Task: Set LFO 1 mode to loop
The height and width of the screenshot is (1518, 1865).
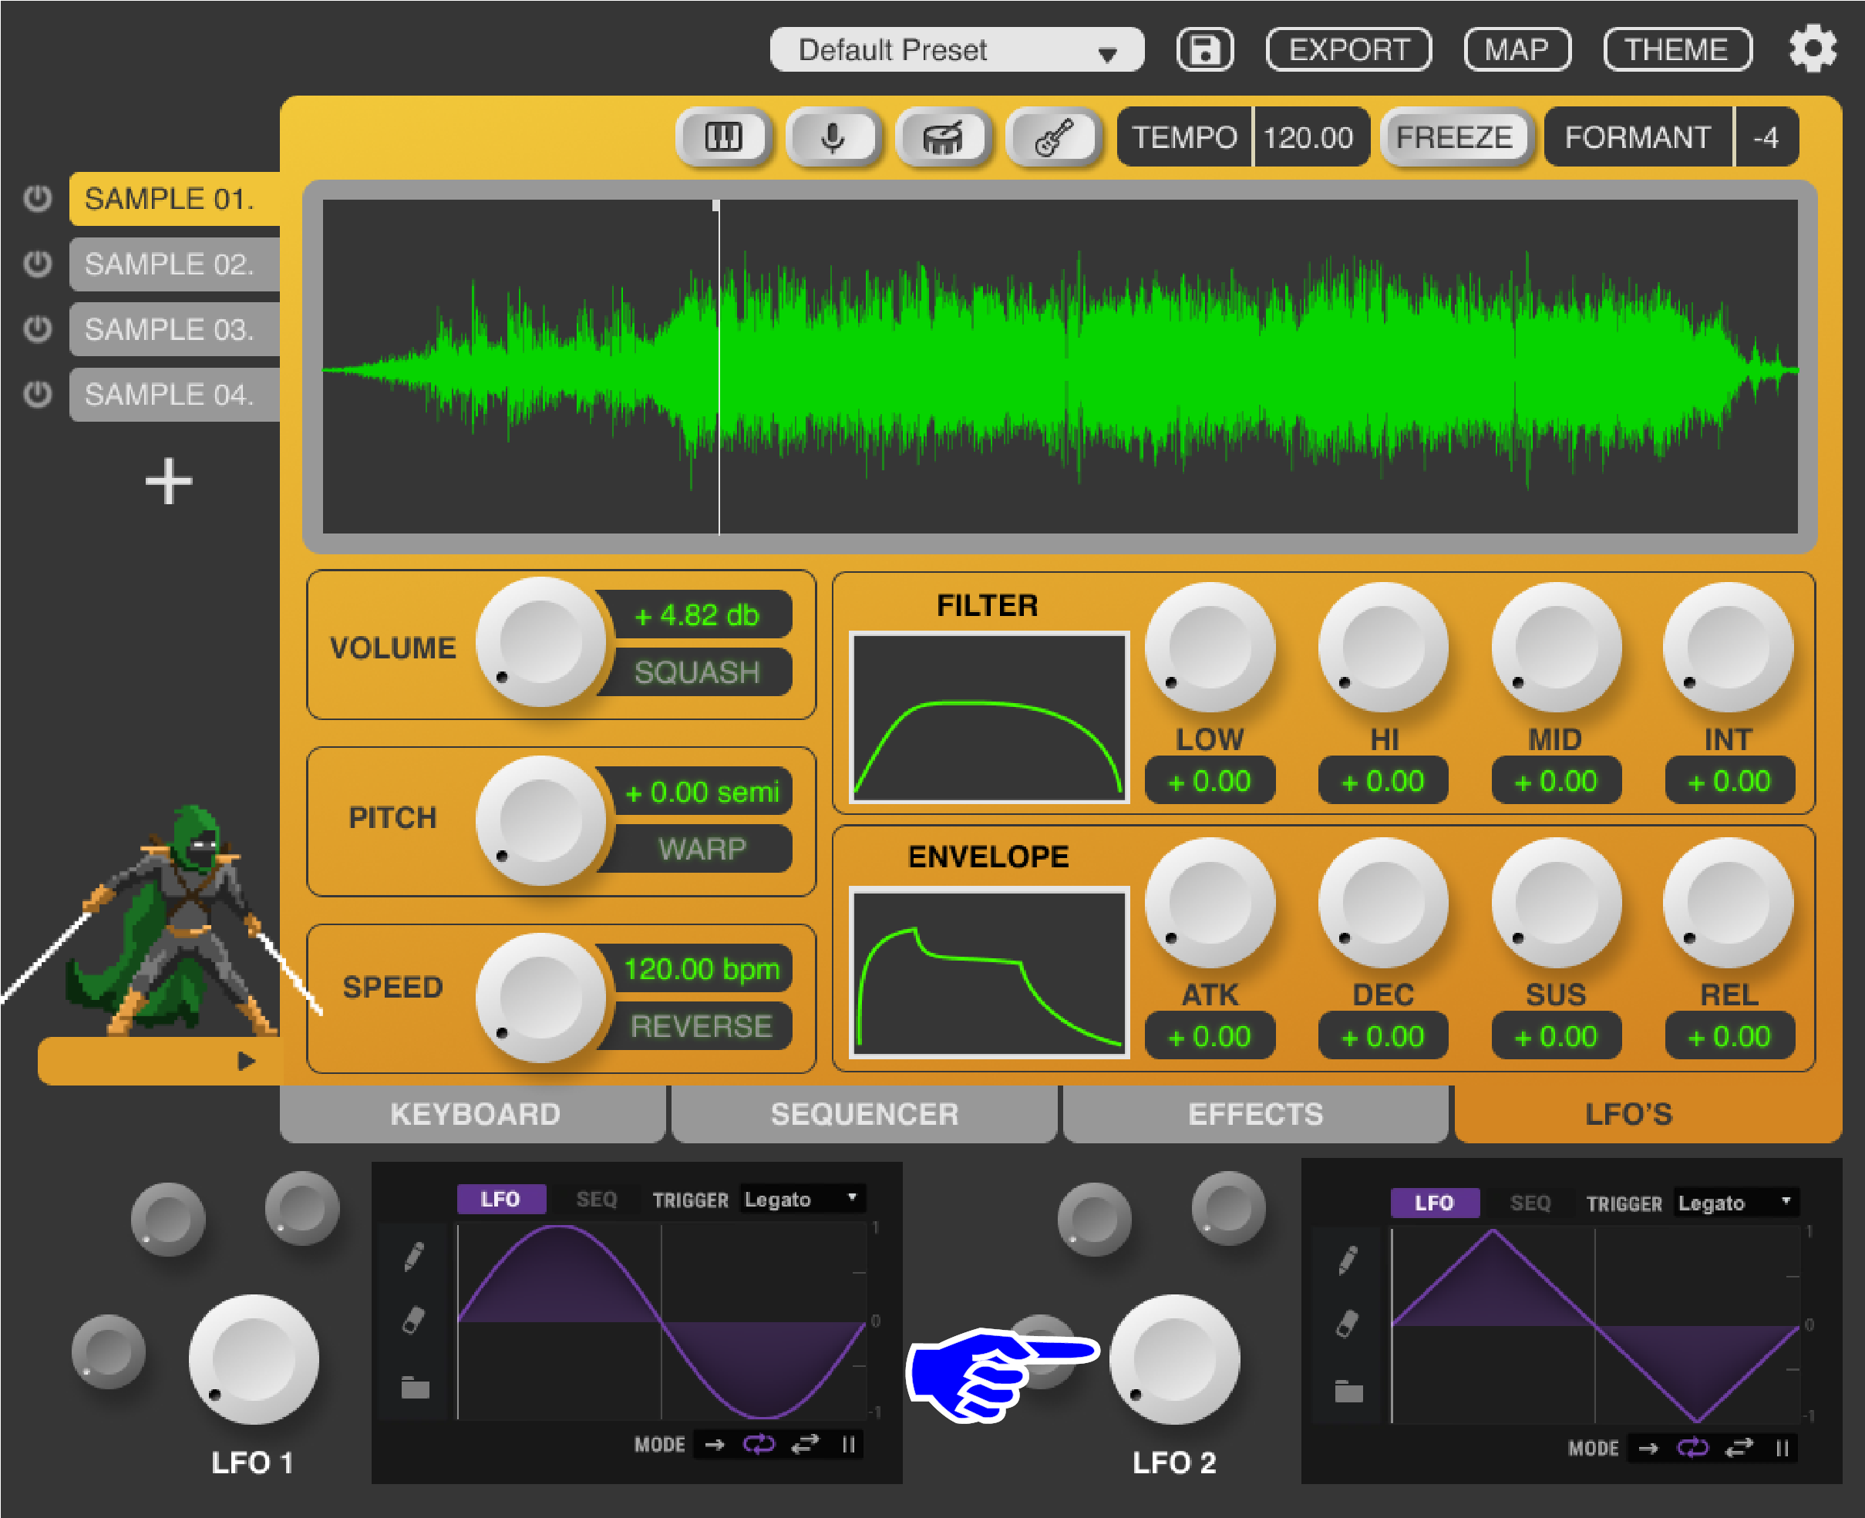Action: (759, 1445)
